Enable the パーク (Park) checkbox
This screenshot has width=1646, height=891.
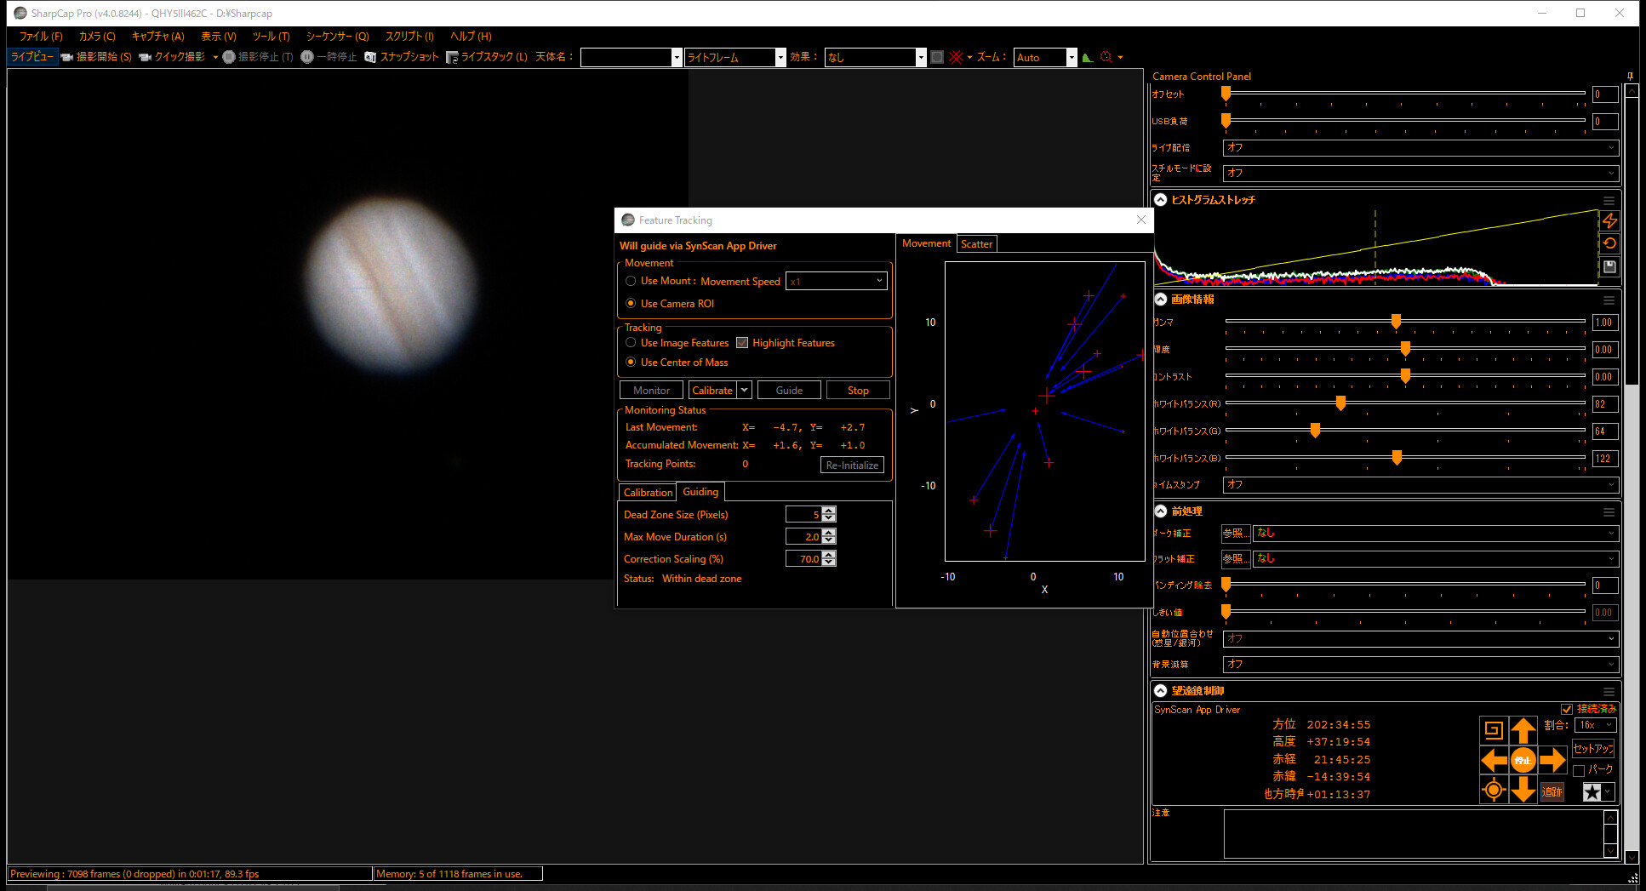coord(1579,770)
